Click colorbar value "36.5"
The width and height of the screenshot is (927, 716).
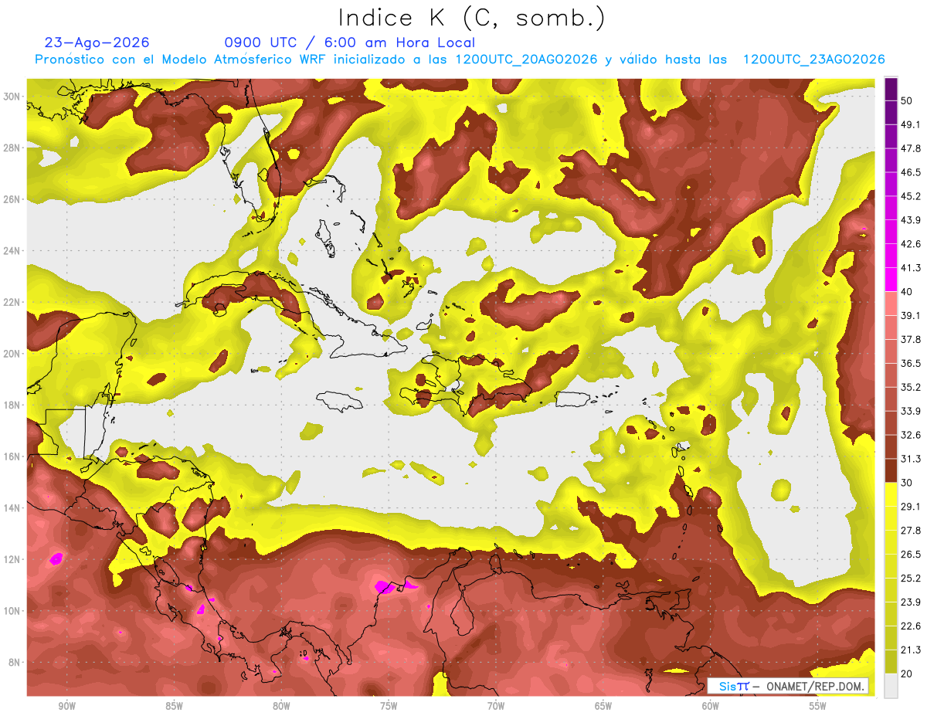pos(911,363)
